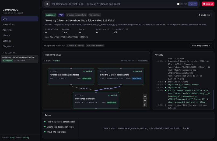Image resolution: width=217 pixels, height=141 pixels.
Task: Select Live in the sidebar
Action: coord(19,19)
